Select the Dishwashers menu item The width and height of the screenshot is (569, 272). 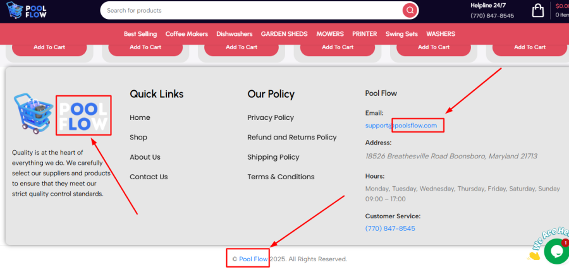point(234,34)
